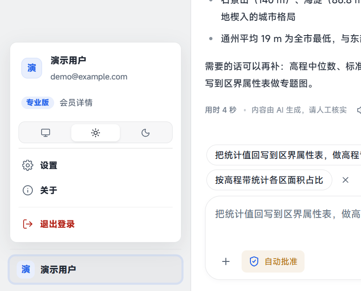Click the 演示用户 name in popup header
Viewport: 361px width, 291px height.
(x=68, y=61)
